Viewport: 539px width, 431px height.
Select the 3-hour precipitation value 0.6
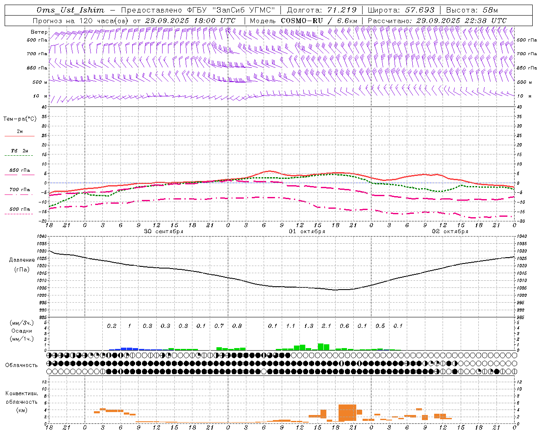tap(344, 326)
